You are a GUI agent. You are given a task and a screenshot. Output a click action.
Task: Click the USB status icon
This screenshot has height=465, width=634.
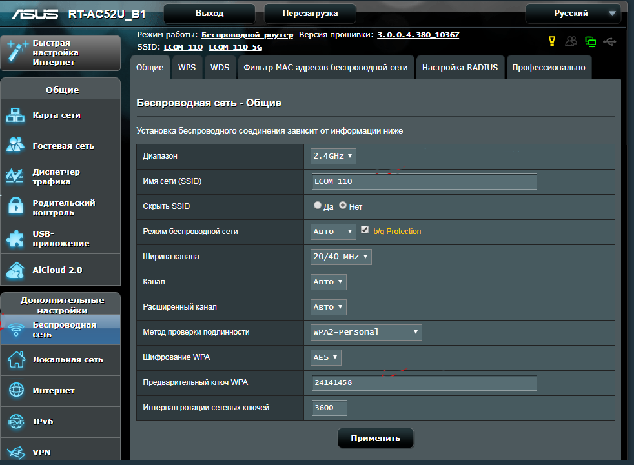click(x=609, y=41)
